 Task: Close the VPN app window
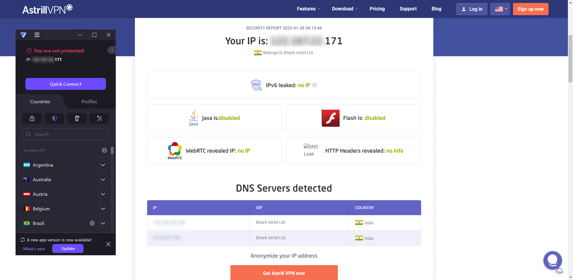[x=109, y=35]
